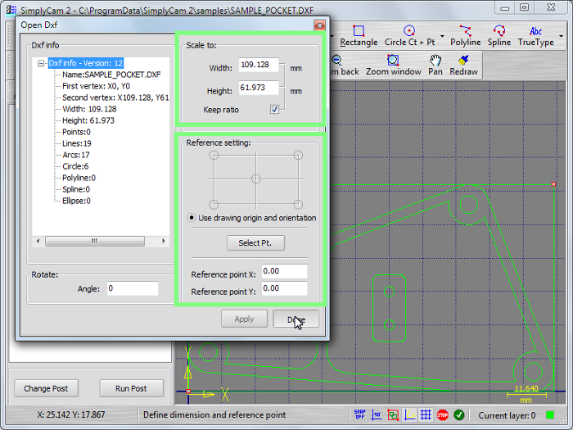Image resolution: width=573 pixels, height=430 pixels.
Task: Click the Pan hand tool
Action: (x=435, y=66)
